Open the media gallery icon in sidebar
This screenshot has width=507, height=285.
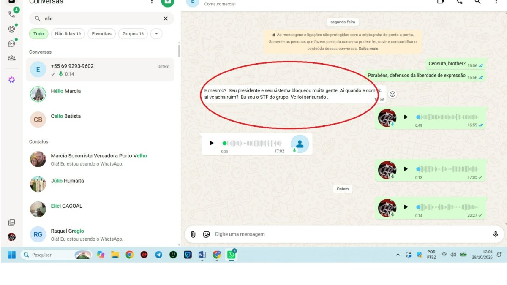point(11,223)
